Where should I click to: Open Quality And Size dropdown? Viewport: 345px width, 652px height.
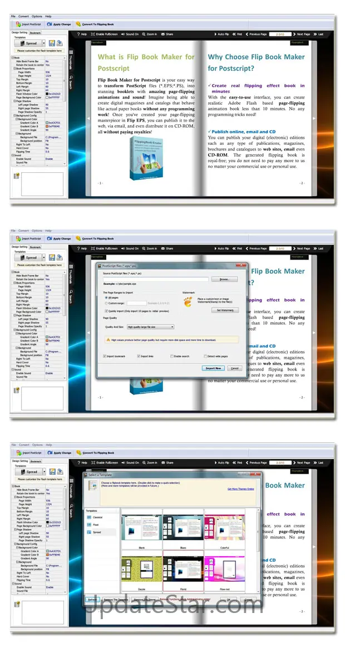pos(150,327)
